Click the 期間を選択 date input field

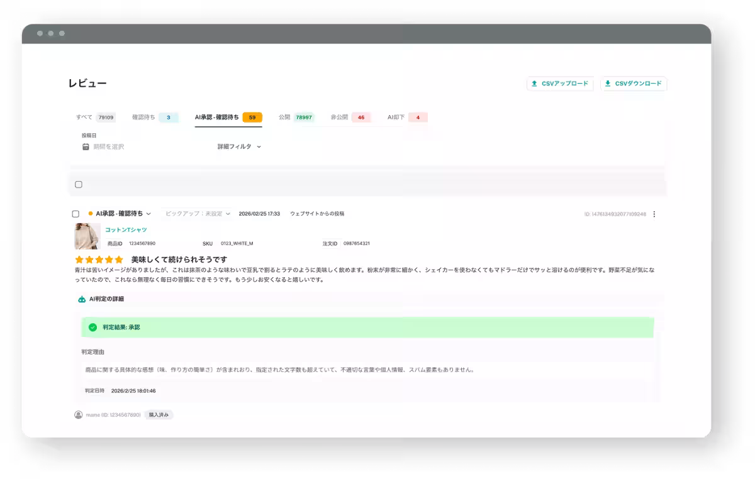[107, 146]
